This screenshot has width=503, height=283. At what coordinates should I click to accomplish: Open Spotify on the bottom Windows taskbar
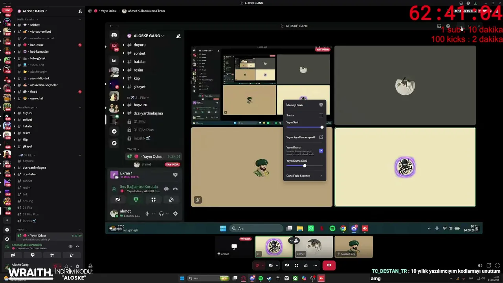(x=261, y=278)
